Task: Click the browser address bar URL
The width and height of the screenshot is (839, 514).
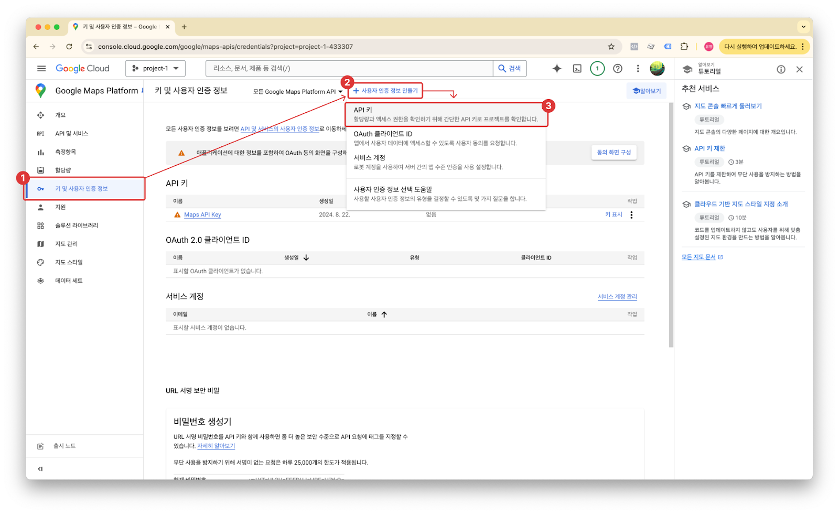Action: (225, 47)
